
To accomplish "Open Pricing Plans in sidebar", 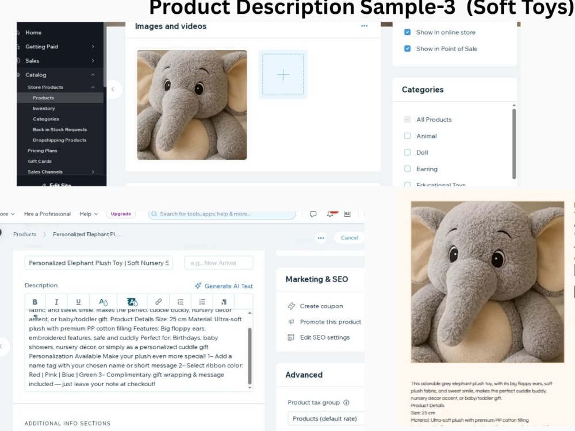I will 42,151.
